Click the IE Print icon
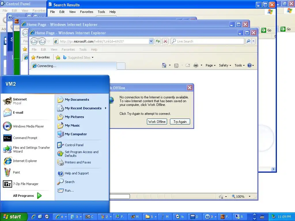The image size is (295, 221). tap(196, 65)
